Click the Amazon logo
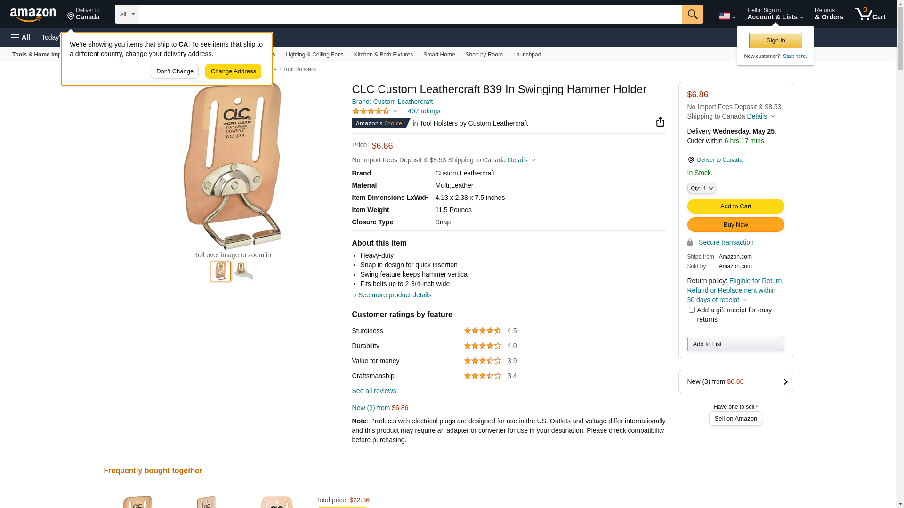Image resolution: width=904 pixels, height=508 pixels. (x=33, y=15)
